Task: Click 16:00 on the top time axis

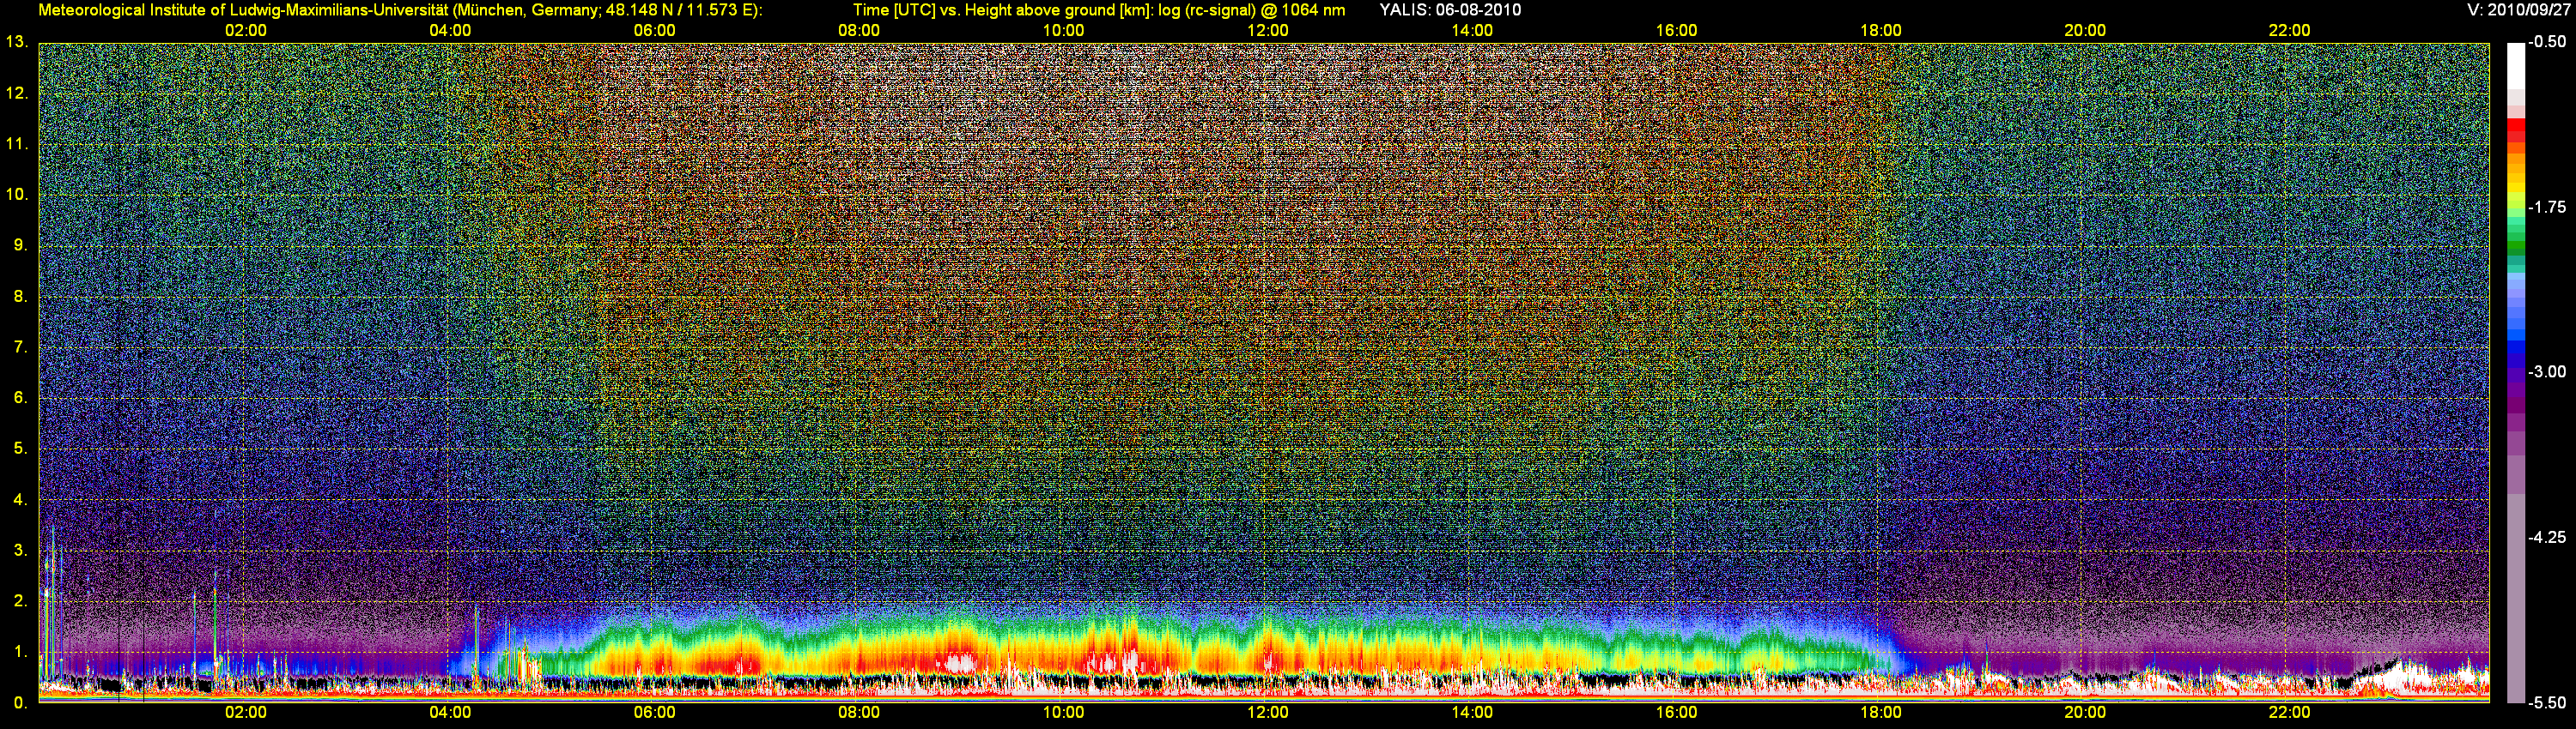Action: pos(1676,30)
